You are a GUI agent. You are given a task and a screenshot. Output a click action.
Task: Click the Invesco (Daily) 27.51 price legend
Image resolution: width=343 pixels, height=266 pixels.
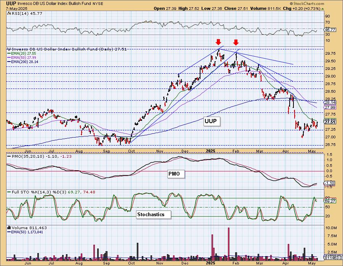pos(69,49)
